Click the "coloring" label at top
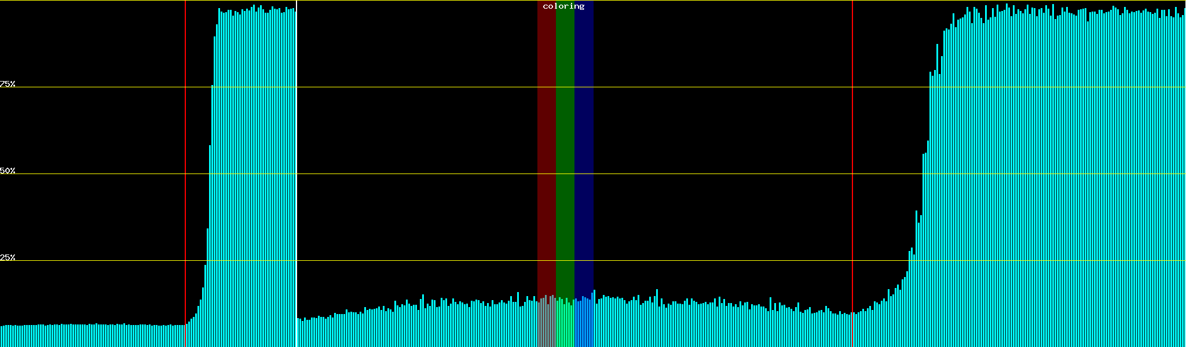 pos(563,6)
